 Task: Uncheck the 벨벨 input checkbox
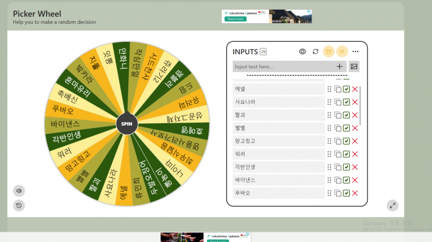(x=346, y=128)
